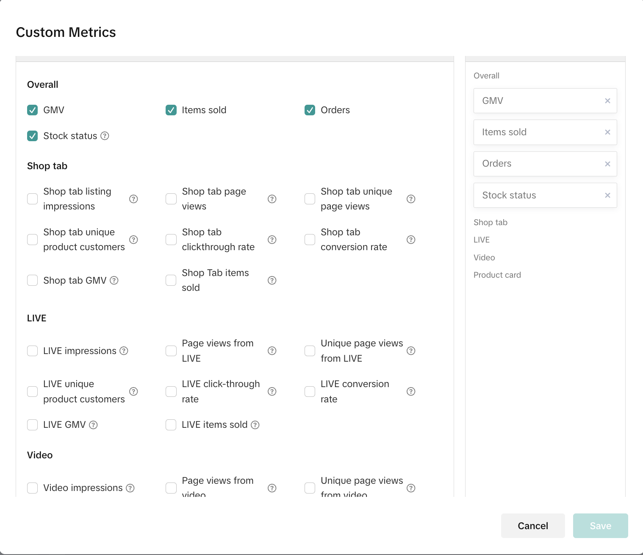The height and width of the screenshot is (555, 643).
Task: Uncheck the Items sold checkbox
Action: coord(171,110)
